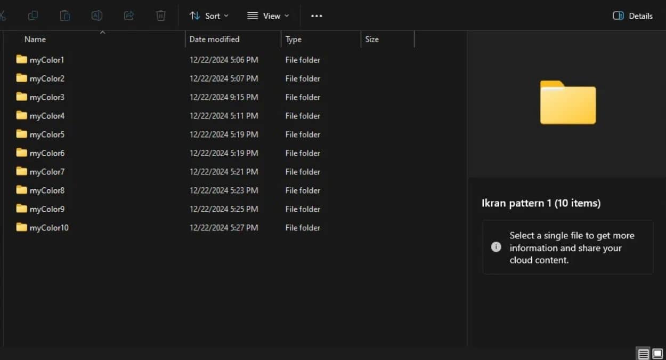Select the myColor6 folder
The width and height of the screenshot is (666, 360).
(40, 153)
